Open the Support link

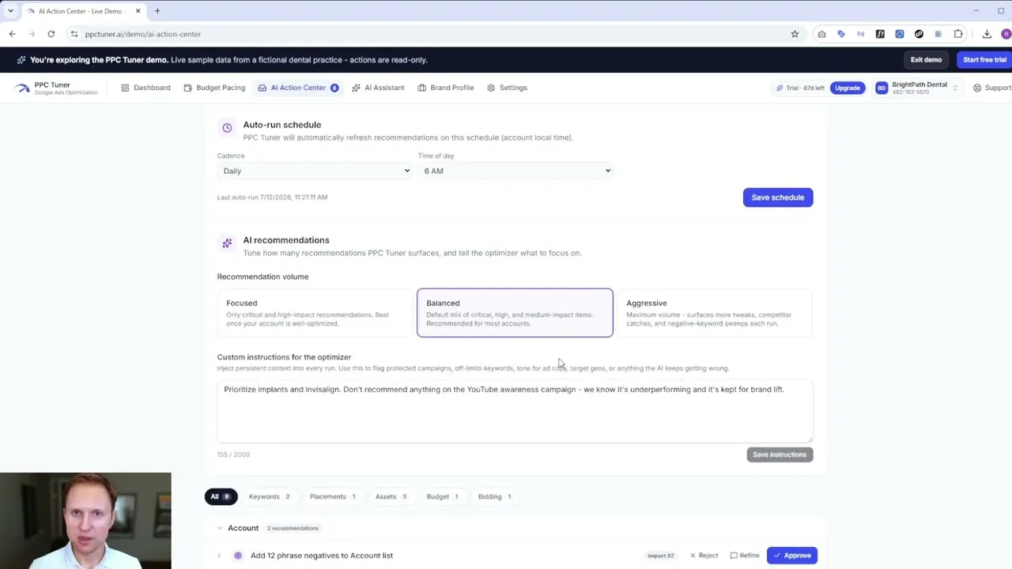coord(992,88)
